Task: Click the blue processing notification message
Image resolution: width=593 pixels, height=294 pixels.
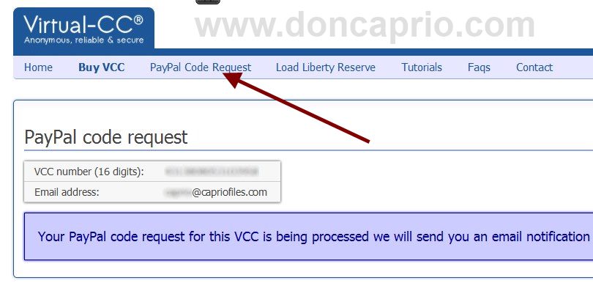Action: (308, 236)
